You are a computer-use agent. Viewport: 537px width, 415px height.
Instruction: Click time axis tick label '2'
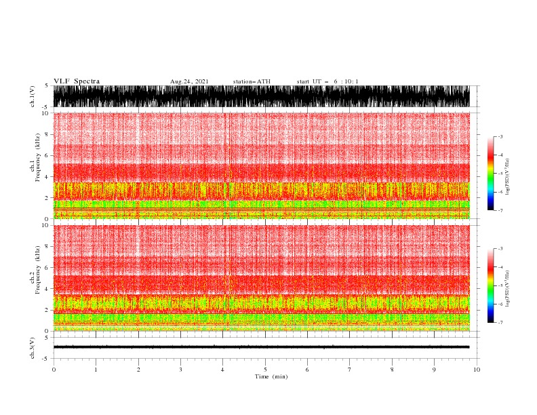(x=138, y=370)
